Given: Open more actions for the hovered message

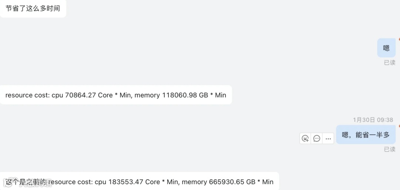Looking at the screenshot, I should pyautogui.click(x=328, y=138).
